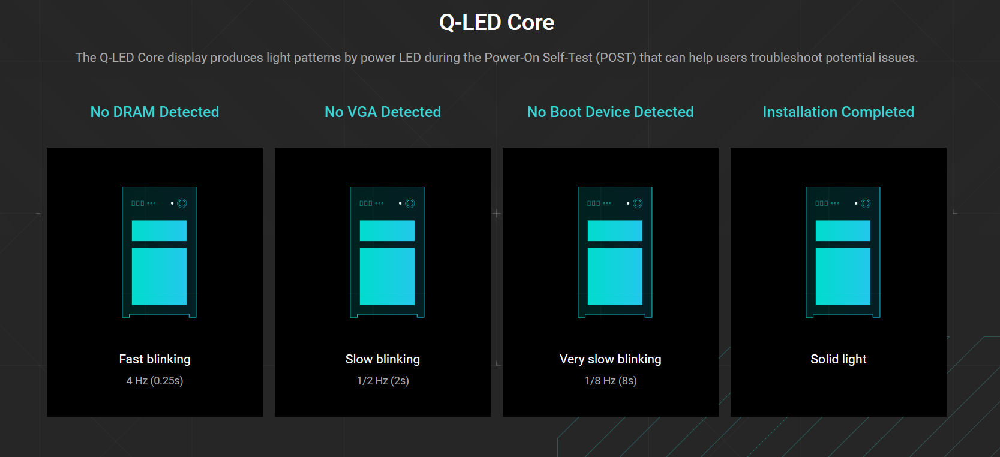Click the Very slow blinking label
This screenshot has height=457, width=1000.
pos(611,359)
